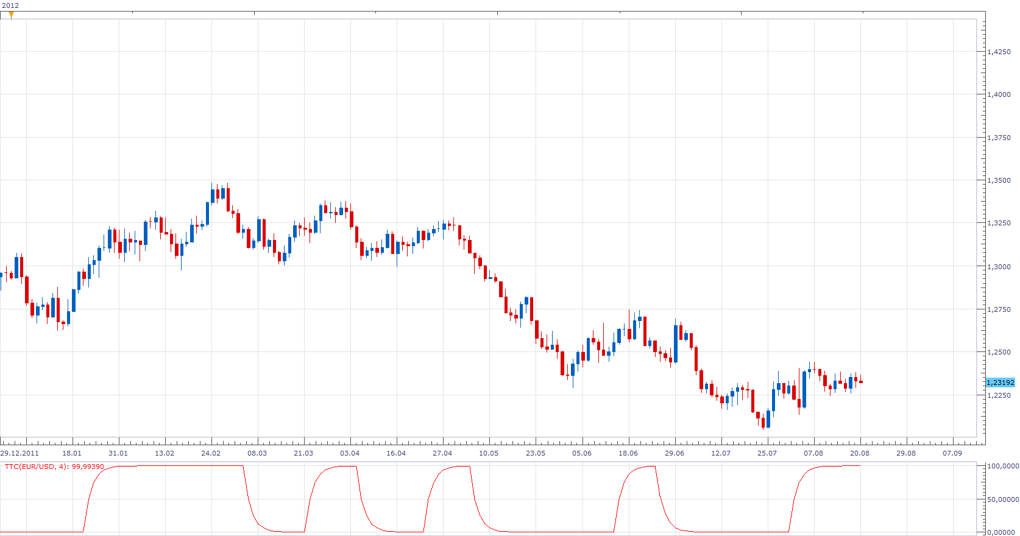The width and height of the screenshot is (1020, 536).
Task: Click the orange marker at chart top-left
Action: click(x=11, y=15)
